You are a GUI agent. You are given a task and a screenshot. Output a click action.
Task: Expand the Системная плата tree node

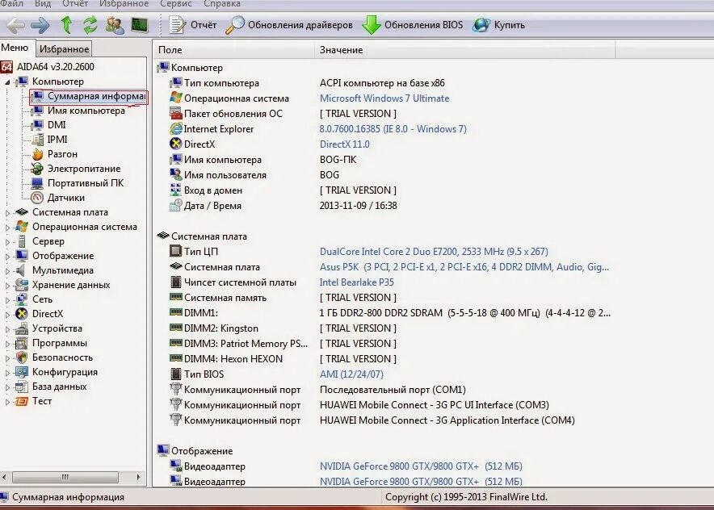(7, 213)
